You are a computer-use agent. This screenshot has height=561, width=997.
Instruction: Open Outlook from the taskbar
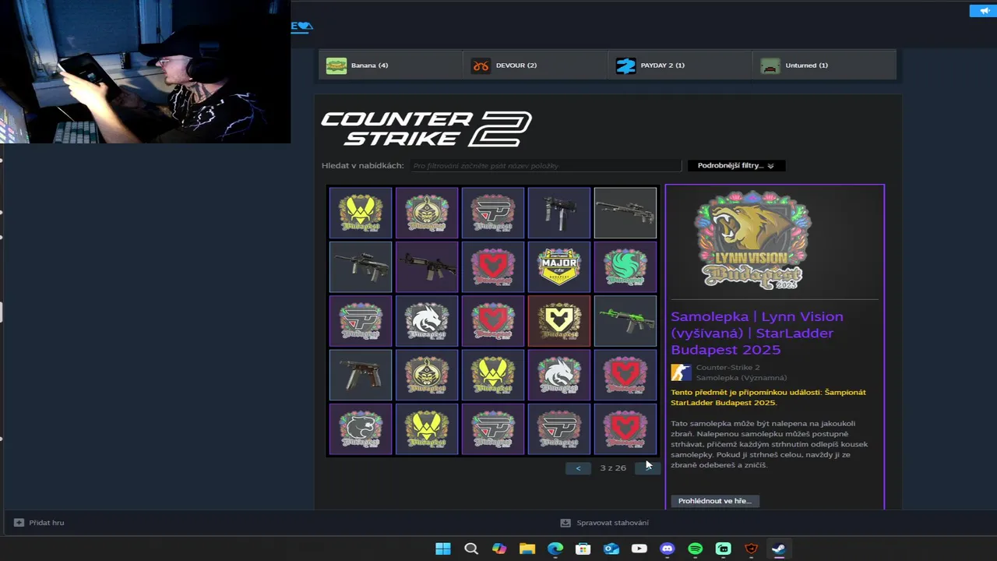611,549
